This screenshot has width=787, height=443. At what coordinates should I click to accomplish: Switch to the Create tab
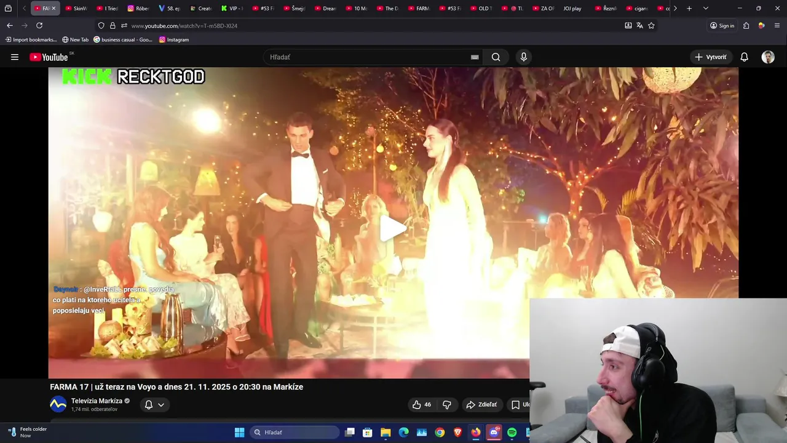201,9
